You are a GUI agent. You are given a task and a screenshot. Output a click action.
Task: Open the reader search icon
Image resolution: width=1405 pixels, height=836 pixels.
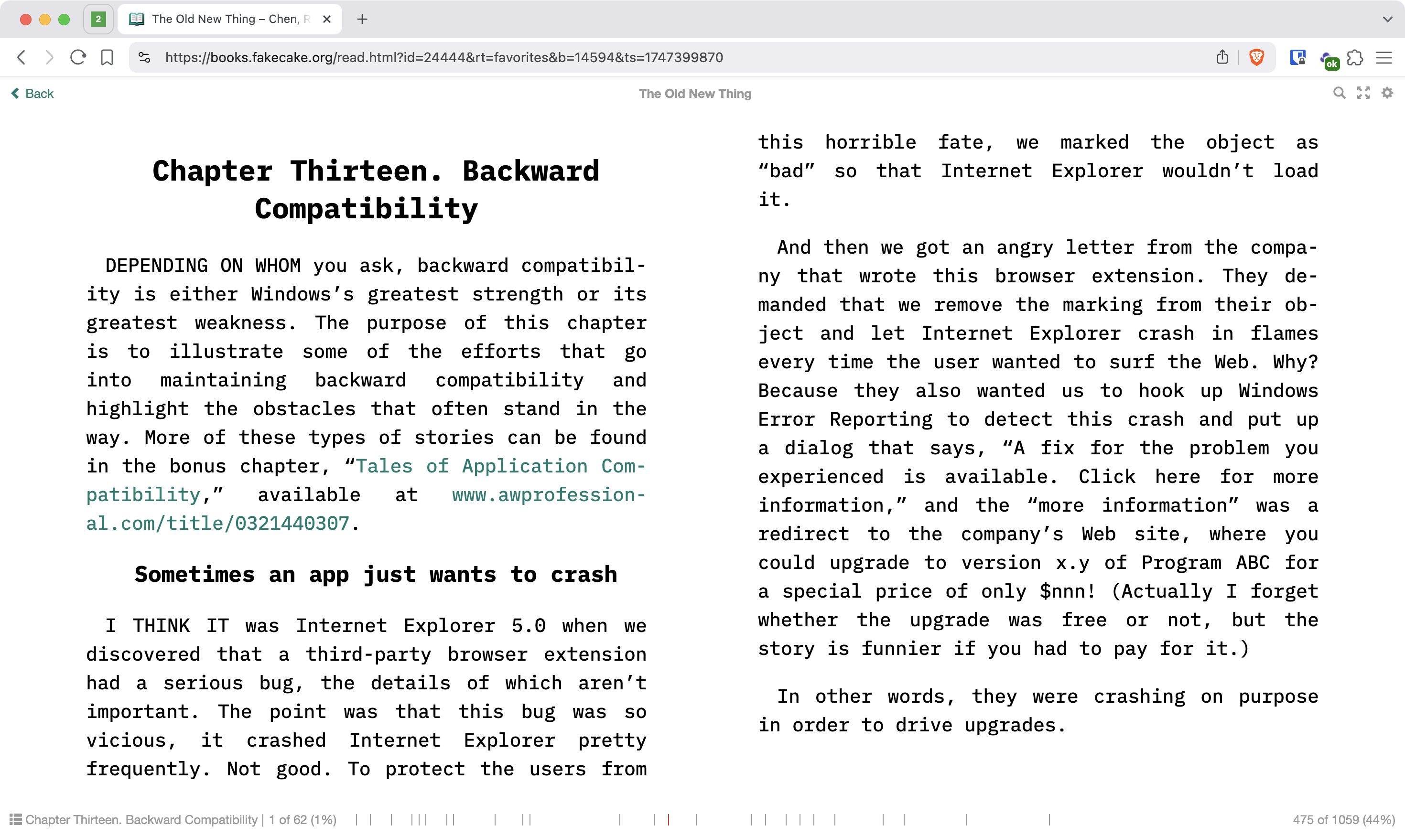coord(1339,93)
